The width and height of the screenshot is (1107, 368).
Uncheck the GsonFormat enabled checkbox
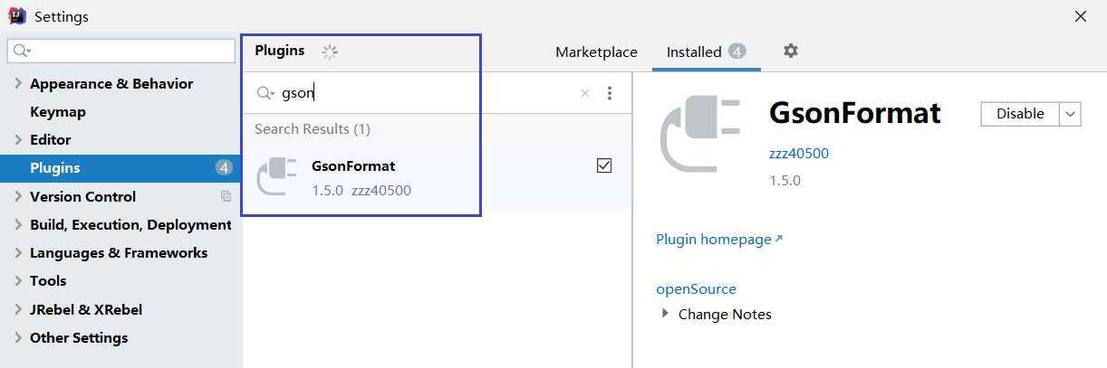(x=604, y=165)
